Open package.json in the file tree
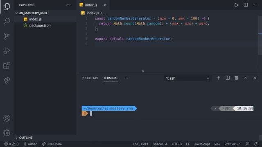262x147 pixels. pyautogui.click(x=45, y=25)
